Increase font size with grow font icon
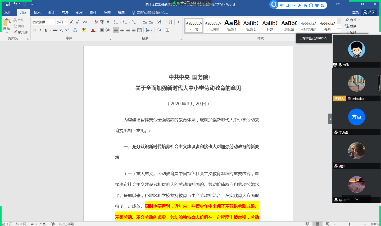This screenshot has width=381, height=226. [x=71, y=22]
